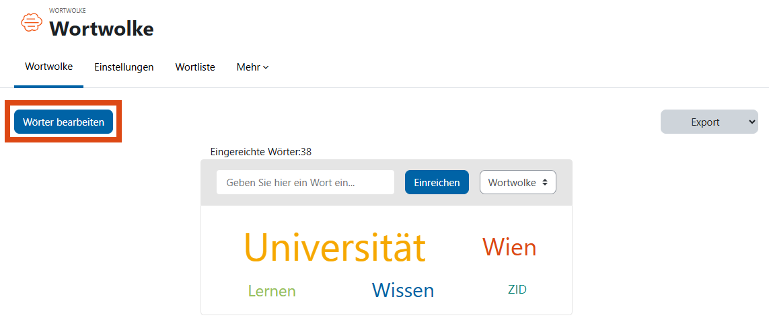Expand the Mehr menu

[252, 67]
